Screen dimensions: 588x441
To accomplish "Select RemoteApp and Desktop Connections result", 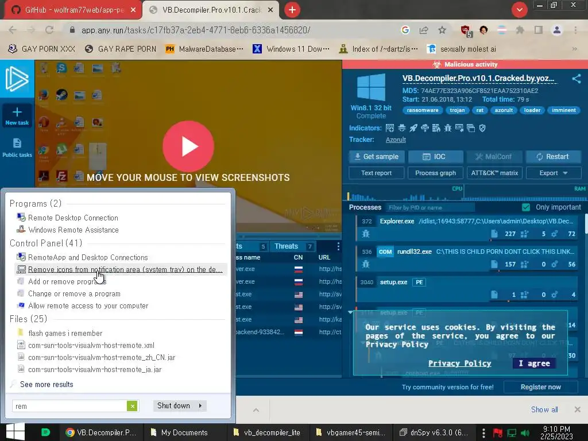I will pyautogui.click(x=88, y=257).
